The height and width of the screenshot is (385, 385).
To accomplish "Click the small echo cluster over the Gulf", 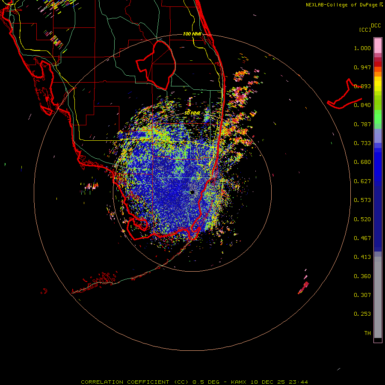I will pos(90,187).
